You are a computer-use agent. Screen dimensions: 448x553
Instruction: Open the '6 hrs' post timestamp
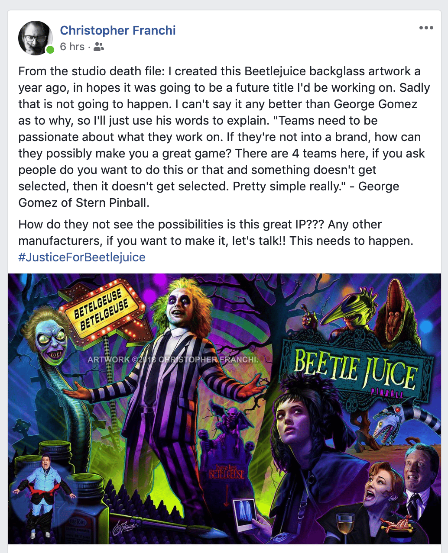point(72,47)
